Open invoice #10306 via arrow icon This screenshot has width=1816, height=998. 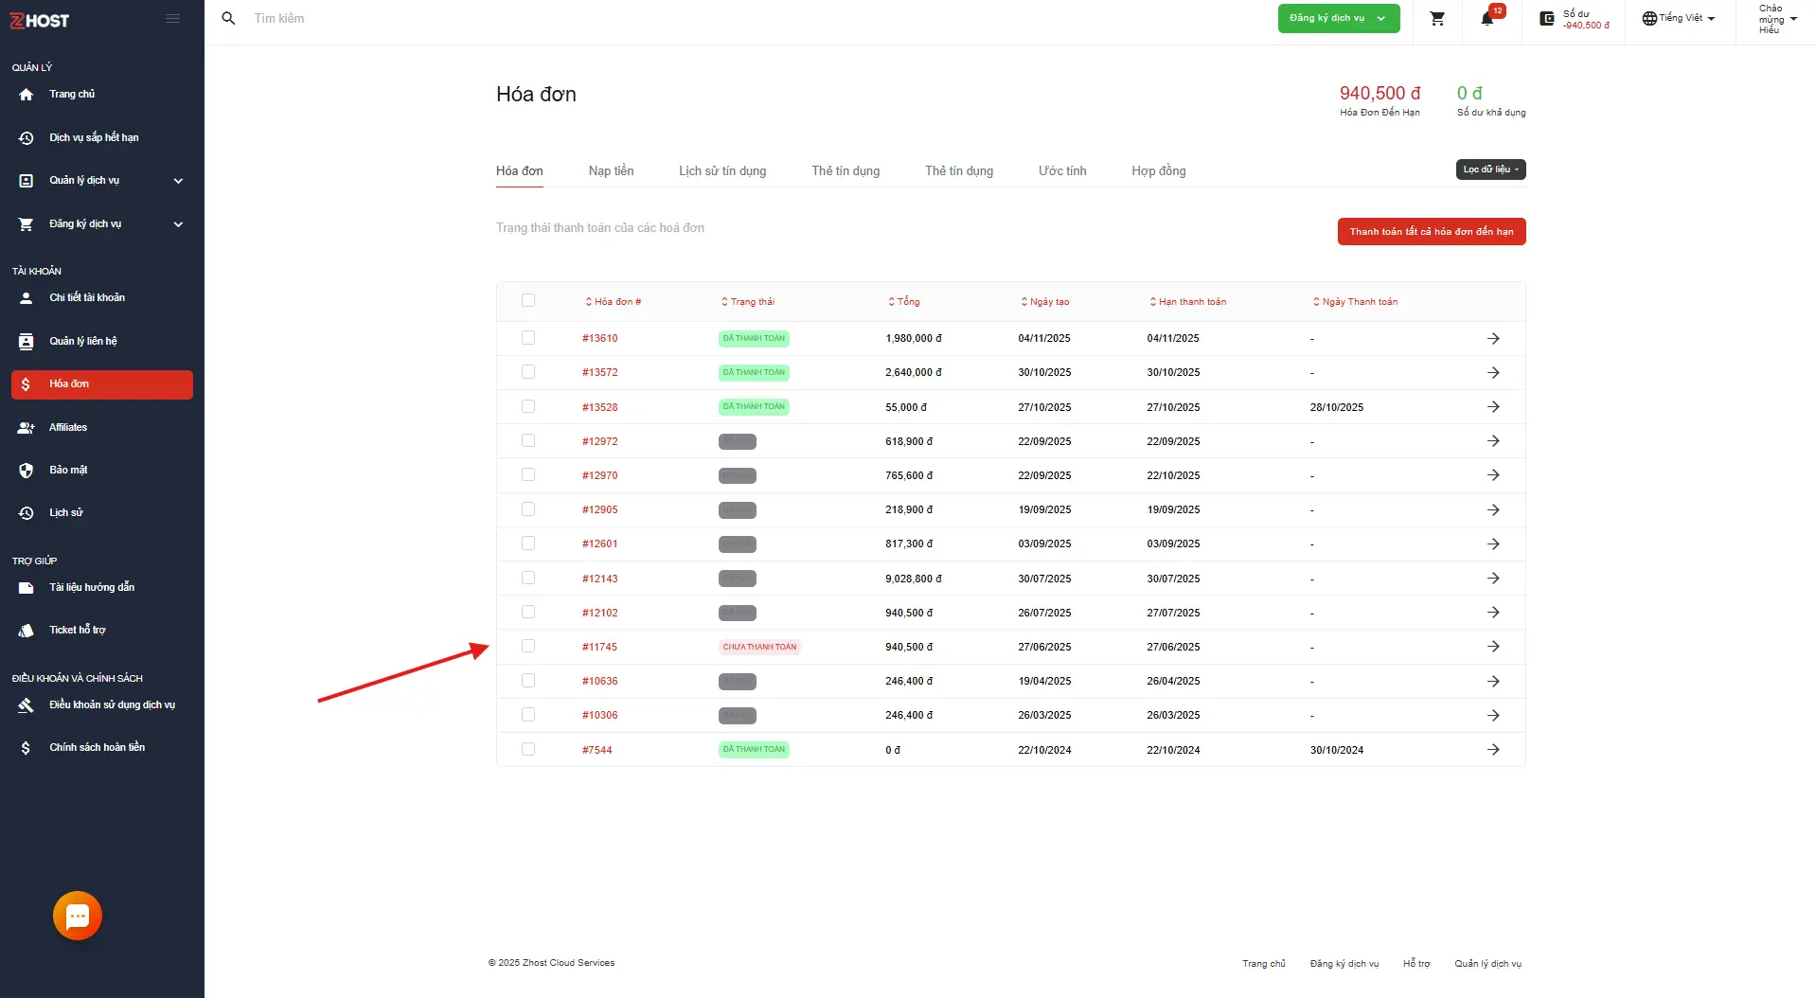pos(1493,716)
